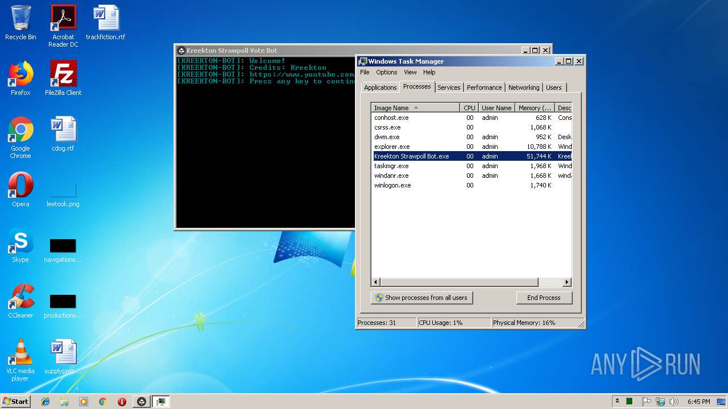This screenshot has width=728, height=409.
Task: Select dwm.exe process row
Action: (x=471, y=137)
